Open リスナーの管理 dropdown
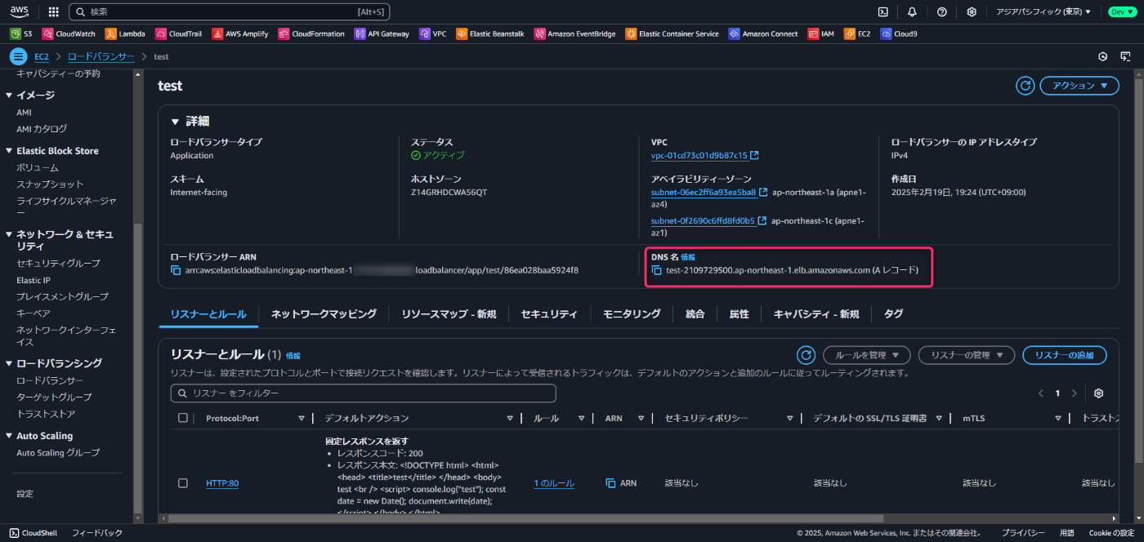This screenshot has height=542, width=1144. [967, 355]
